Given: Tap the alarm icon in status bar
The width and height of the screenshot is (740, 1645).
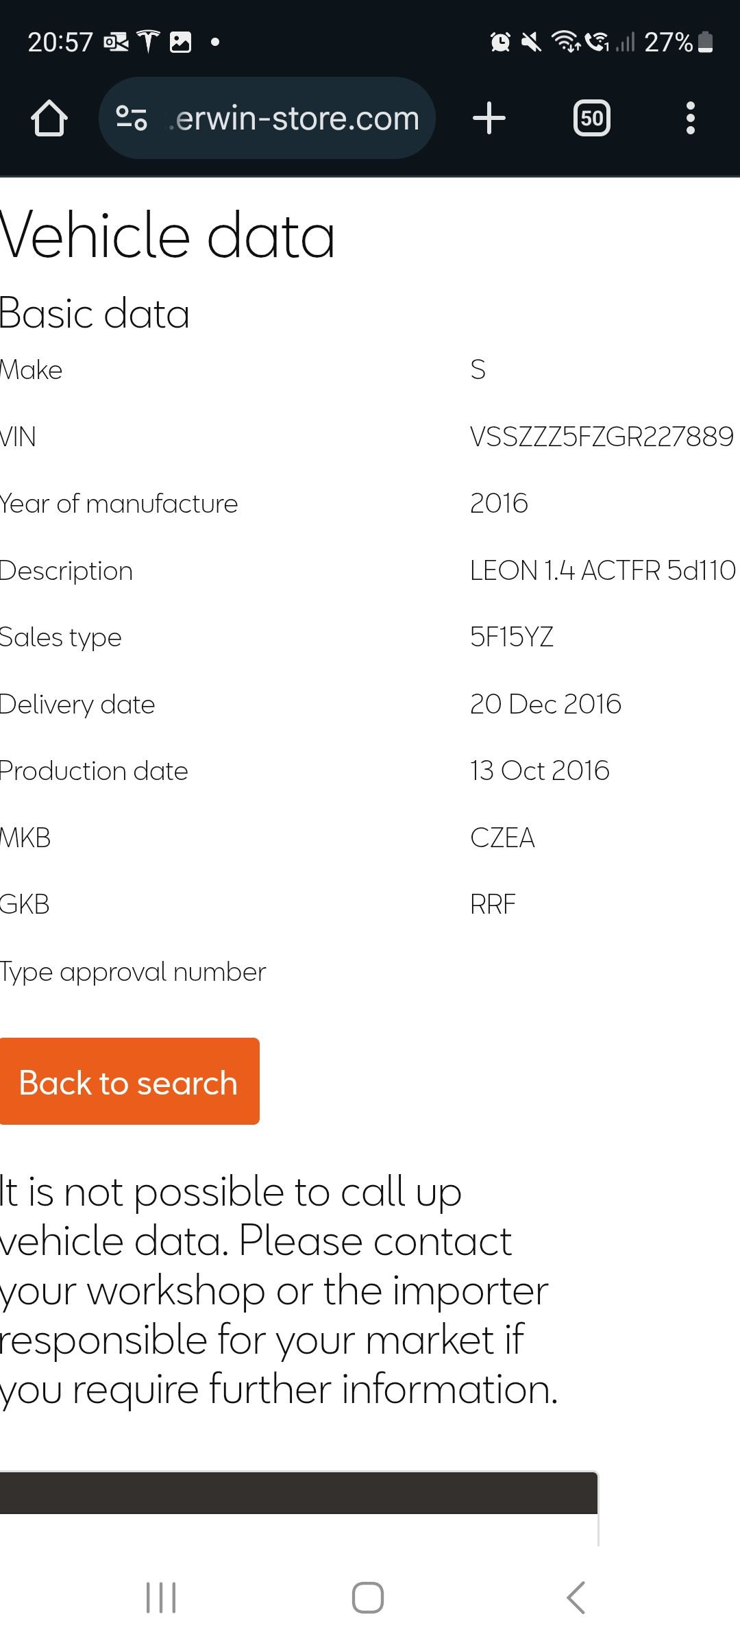Looking at the screenshot, I should coord(500,42).
